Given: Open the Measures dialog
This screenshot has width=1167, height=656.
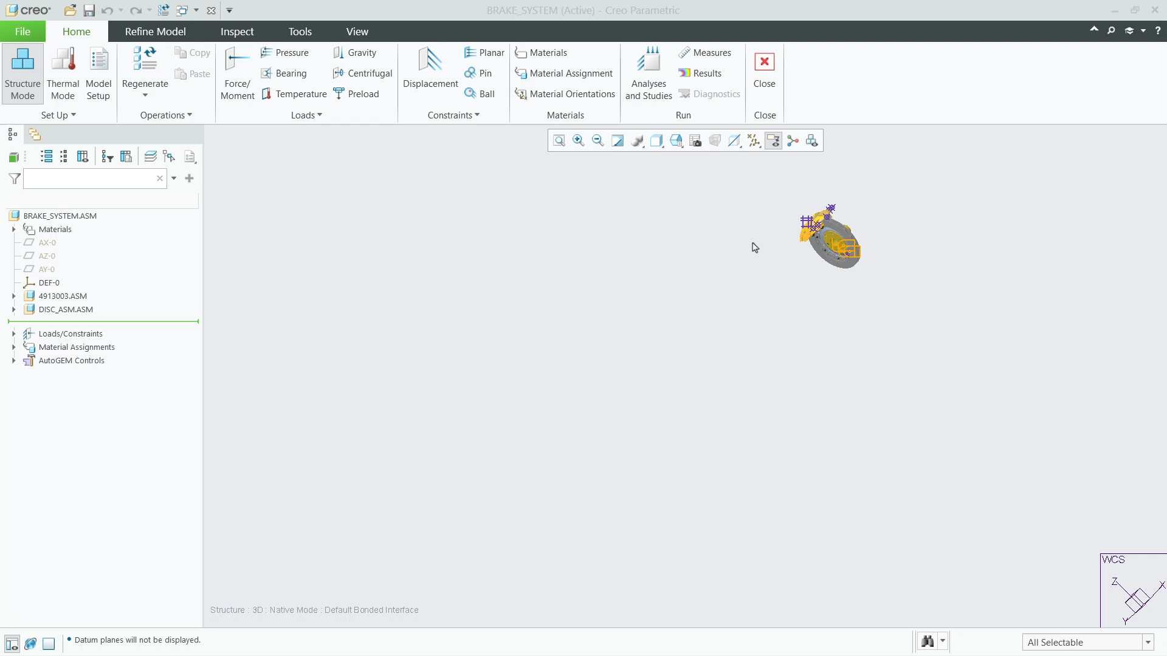Looking at the screenshot, I should [705, 53].
